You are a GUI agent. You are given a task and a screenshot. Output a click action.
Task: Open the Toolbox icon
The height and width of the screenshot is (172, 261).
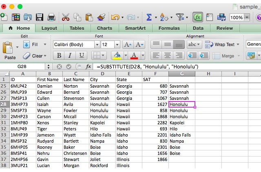(209, 17)
